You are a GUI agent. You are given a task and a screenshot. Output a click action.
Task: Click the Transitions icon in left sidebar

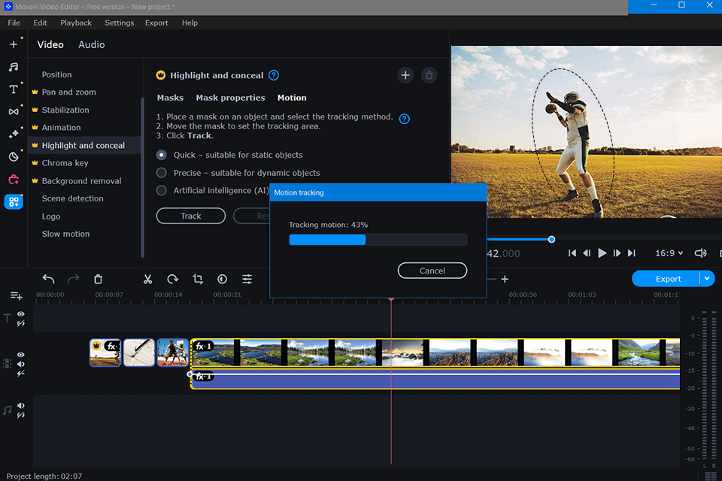[14, 112]
